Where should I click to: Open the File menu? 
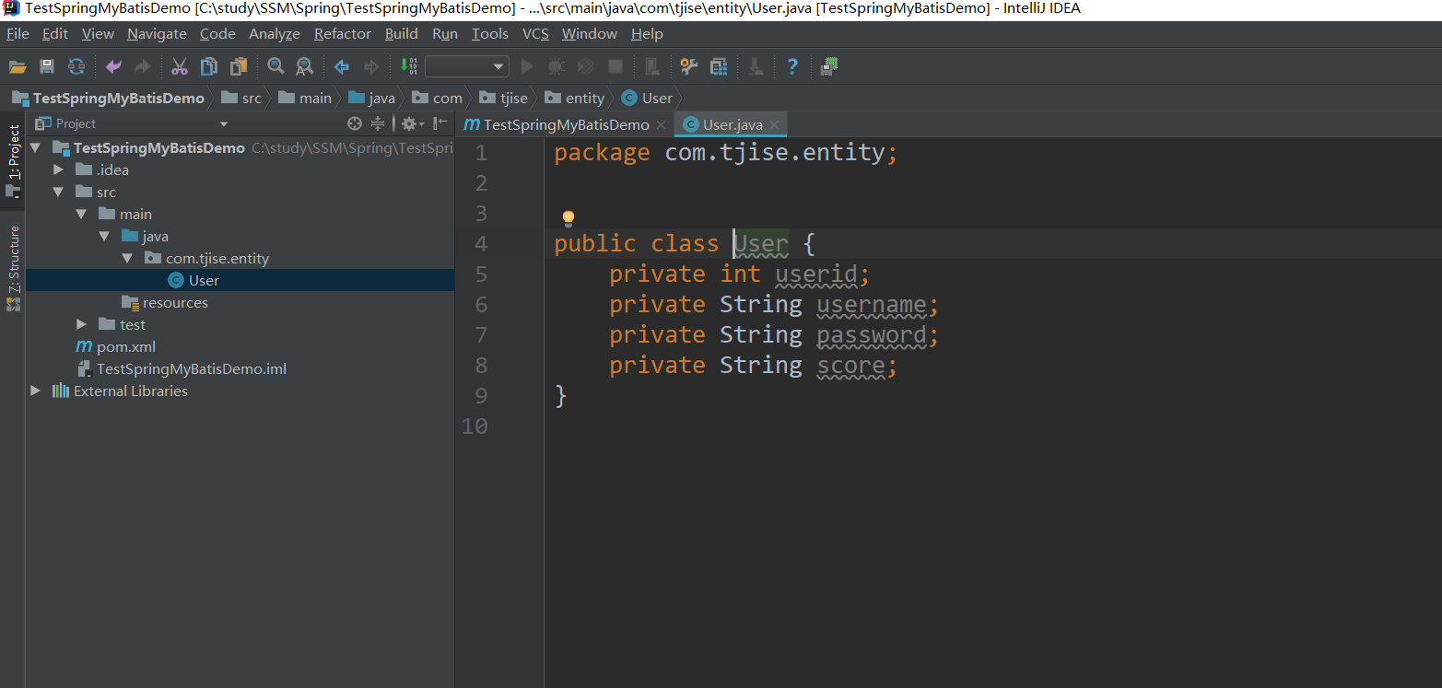pyautogui.click(x=18, y=34)
